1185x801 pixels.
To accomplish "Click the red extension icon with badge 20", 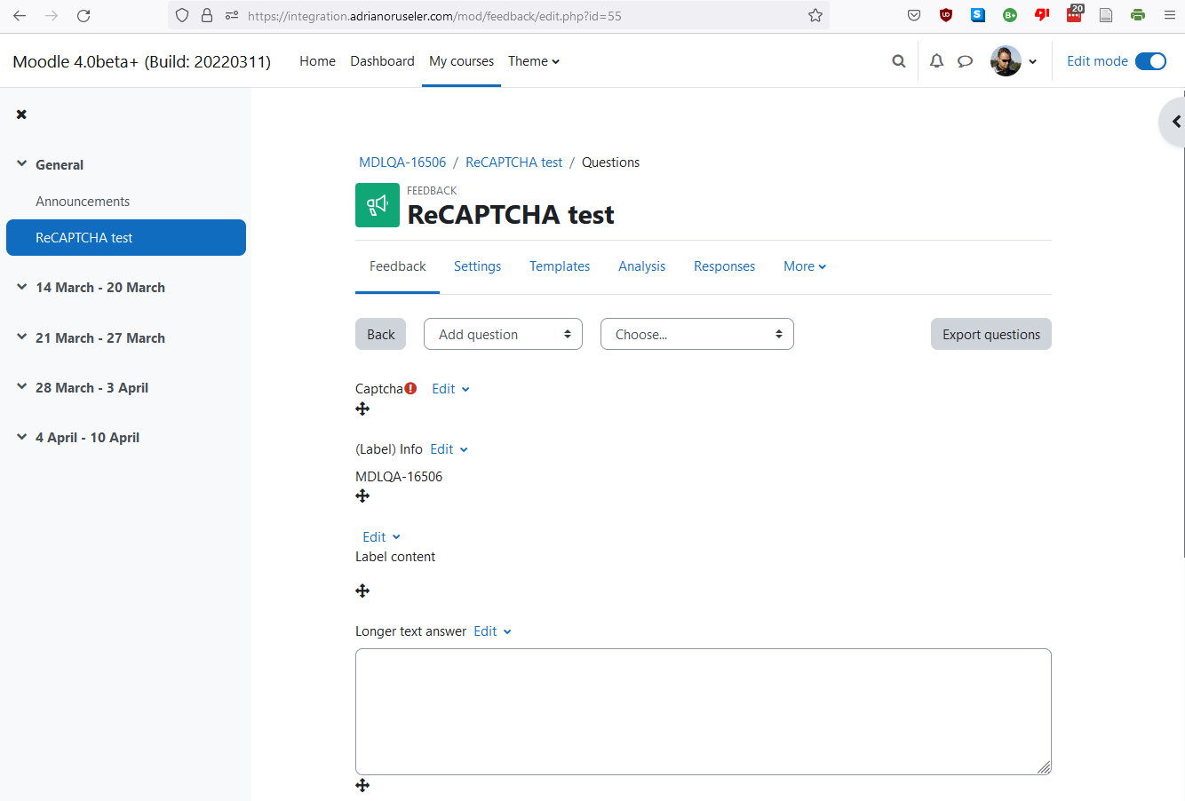I will 1075,13.
